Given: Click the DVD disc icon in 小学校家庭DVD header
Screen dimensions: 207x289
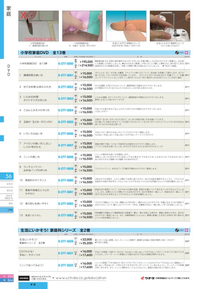Looking at the screenshot, I should point(177,53).
